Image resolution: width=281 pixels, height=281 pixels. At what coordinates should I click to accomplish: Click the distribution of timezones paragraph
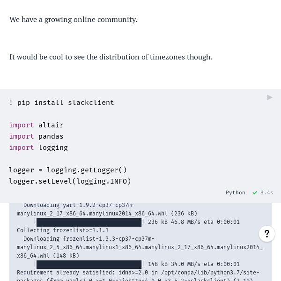111,57
